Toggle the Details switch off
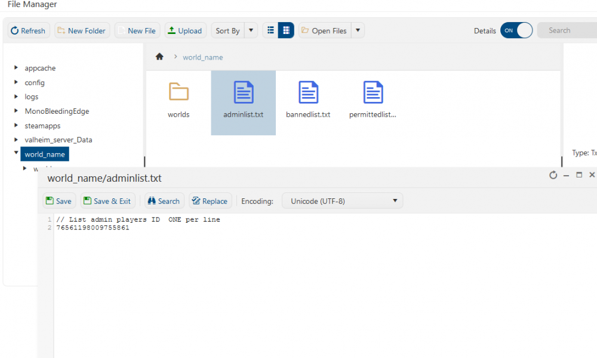This screenshot has width=597, height=358. click(516, 30)
